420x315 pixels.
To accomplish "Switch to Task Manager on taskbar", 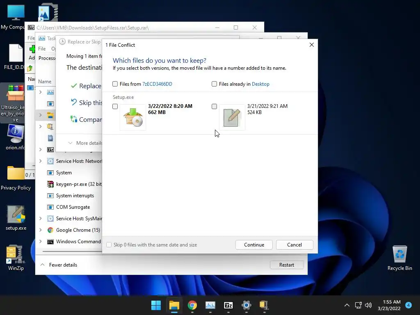I will [210, 305].
